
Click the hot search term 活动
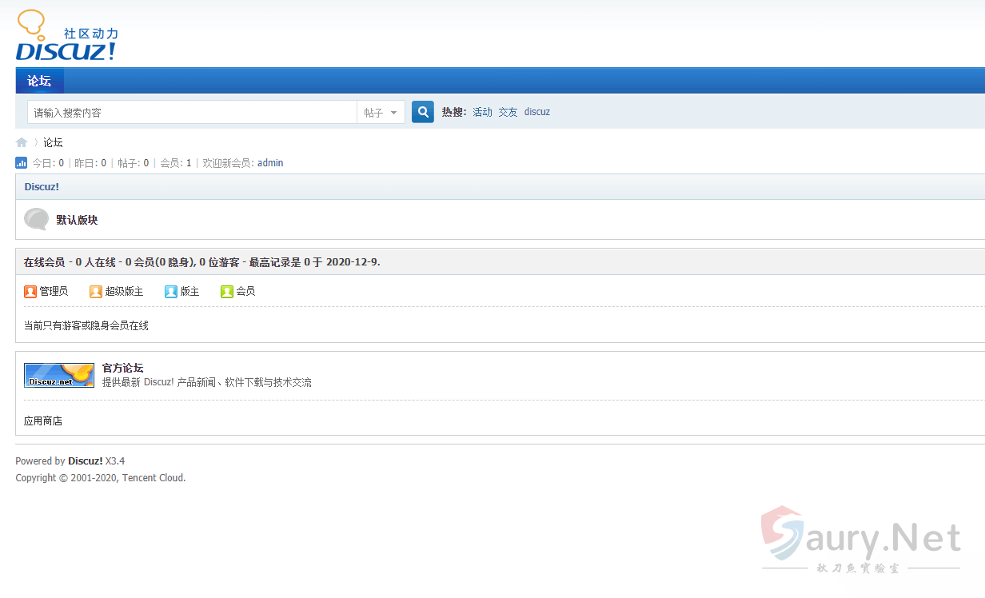click(482, 112)
